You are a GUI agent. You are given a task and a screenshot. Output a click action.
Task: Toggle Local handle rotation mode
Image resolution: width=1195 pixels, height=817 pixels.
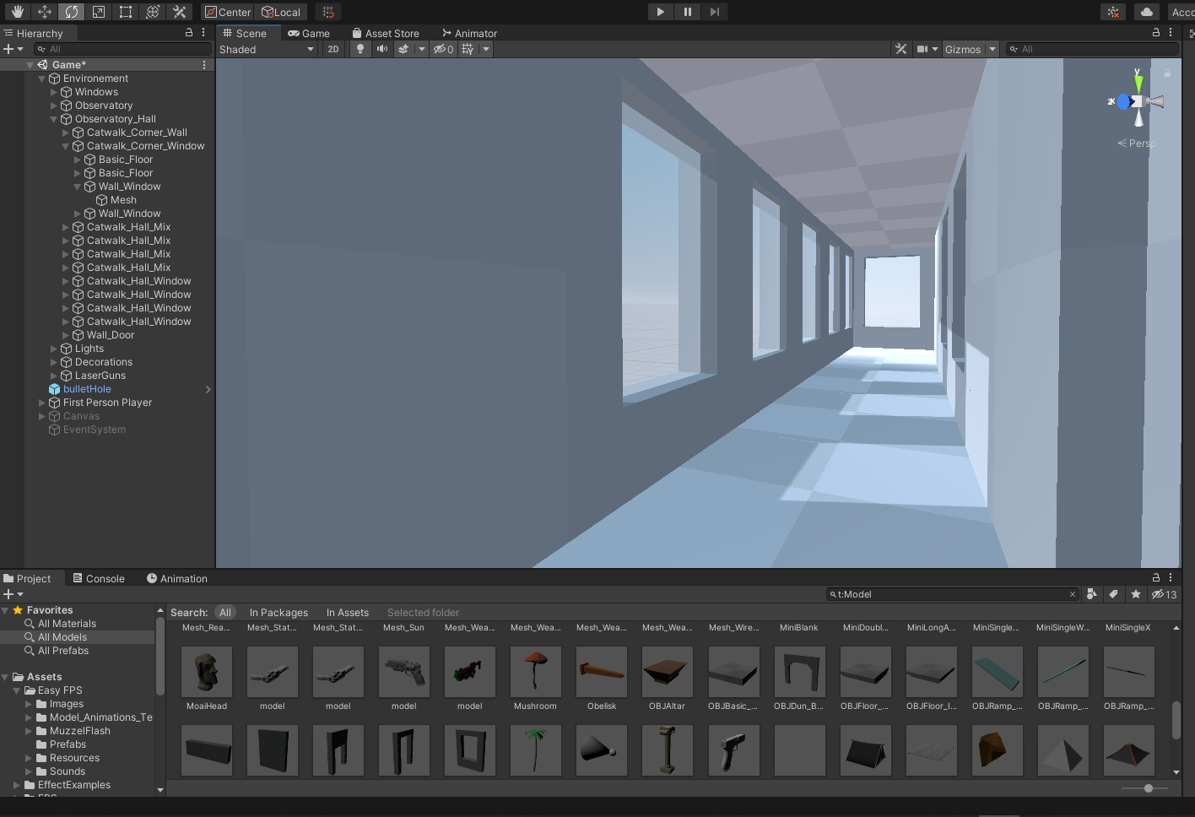(282, 12)
